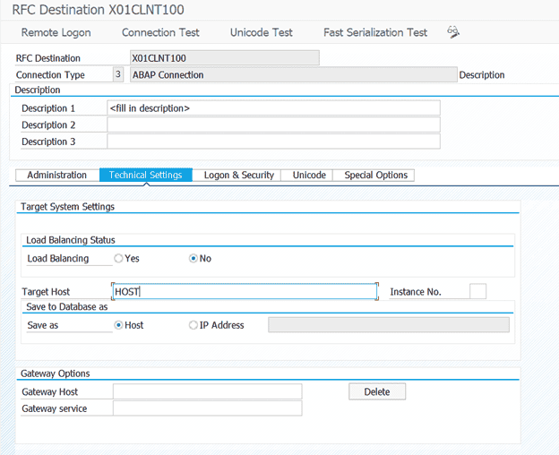Switch to the Administration tab
Image resolution: width=559 pixels, height=455 pixels.
point(56,176)
